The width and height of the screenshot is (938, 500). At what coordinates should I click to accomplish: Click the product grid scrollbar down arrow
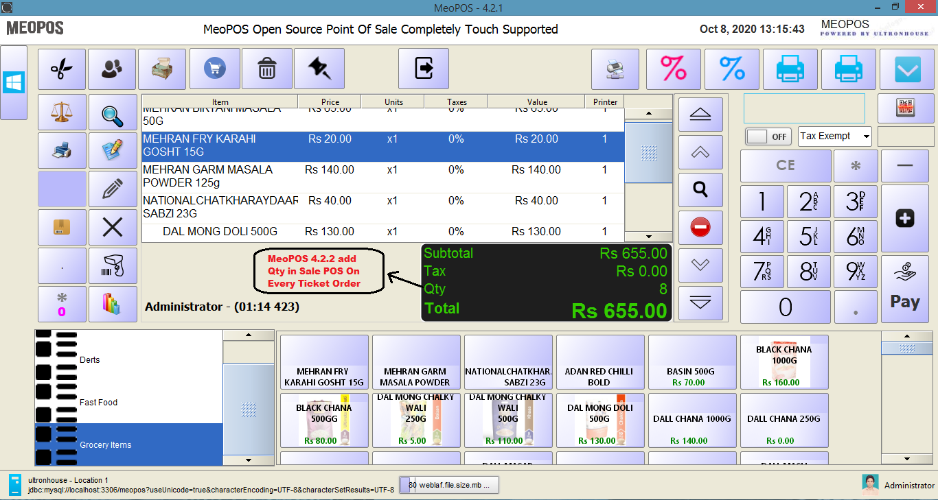(x=906, y=459)
